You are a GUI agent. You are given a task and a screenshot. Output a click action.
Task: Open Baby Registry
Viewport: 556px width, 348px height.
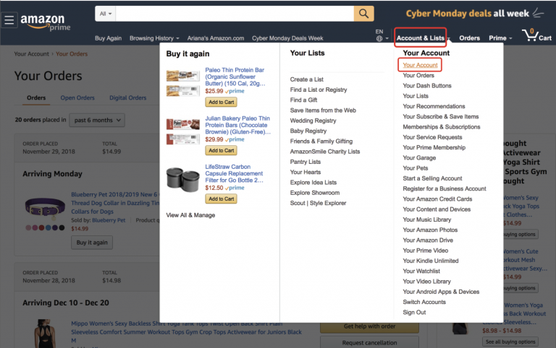tap(308, 131)
